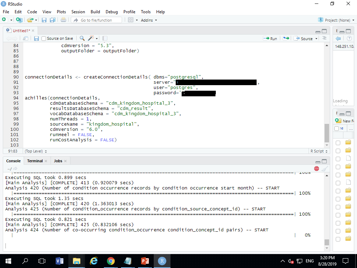
Task: Click the Run button
Action: click(270, 38)
